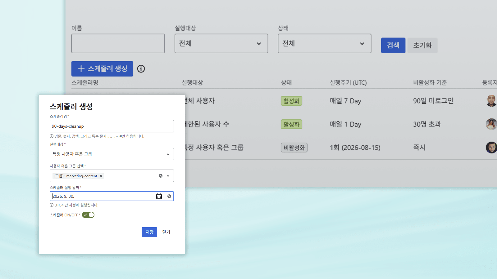This screenshot has height=279, width=497.
Task: Click the 실행주기 (UTC) column header
Action: click(x=348, y=83)
